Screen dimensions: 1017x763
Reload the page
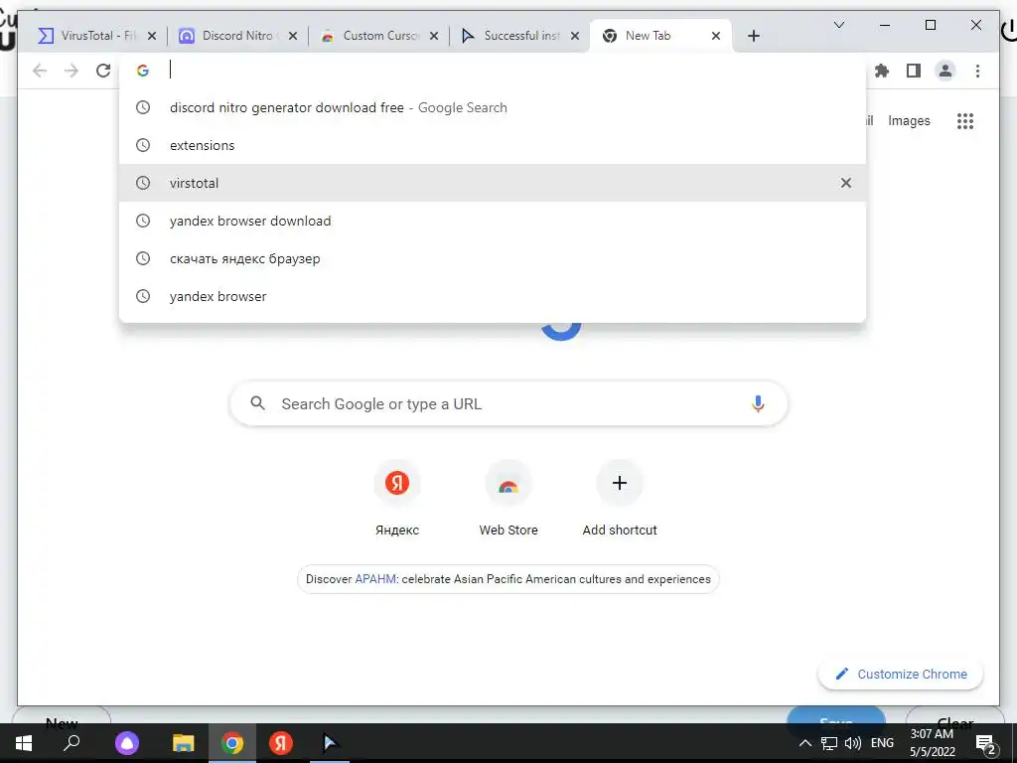coord(103,71)
